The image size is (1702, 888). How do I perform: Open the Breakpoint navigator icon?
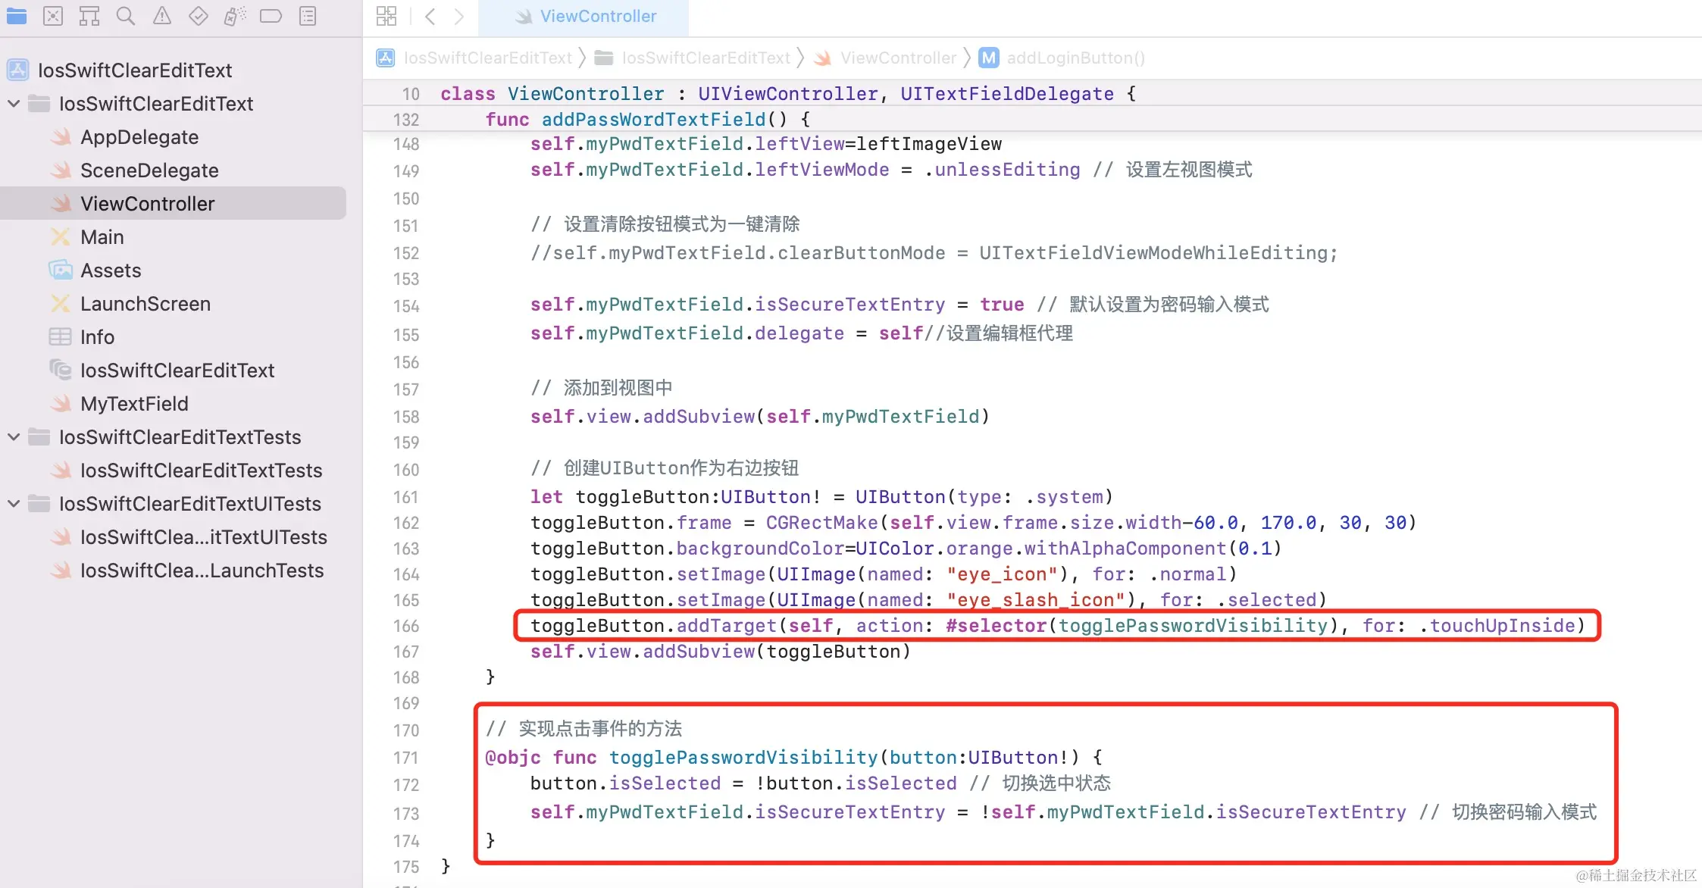coord(271,16)
